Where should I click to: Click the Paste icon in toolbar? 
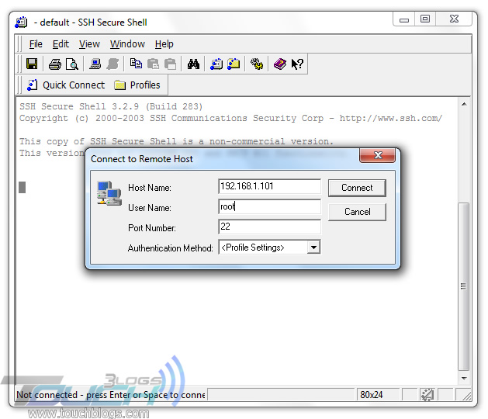(x=153, y=64)
